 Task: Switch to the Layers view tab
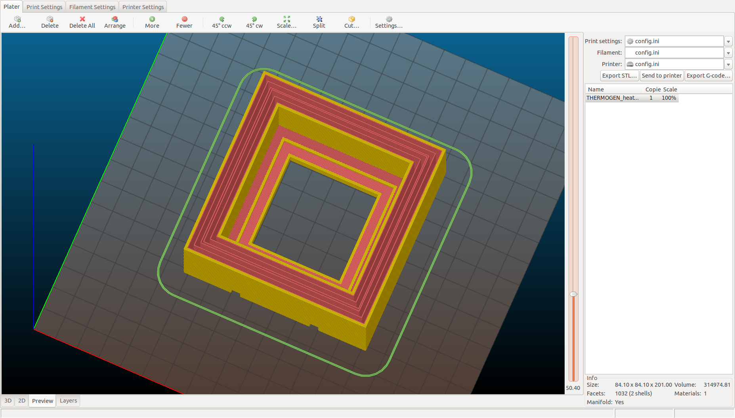pos(68,401)
